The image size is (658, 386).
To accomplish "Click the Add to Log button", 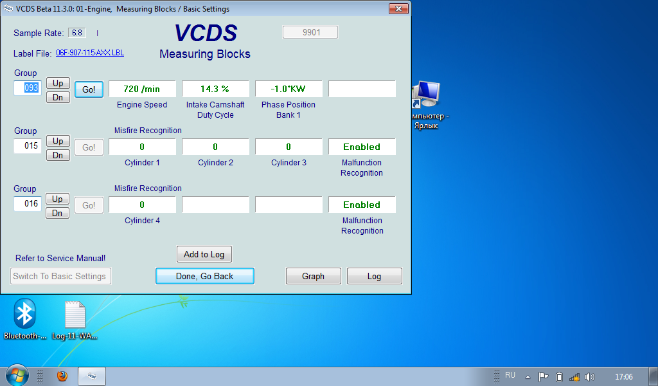I will click(x=204, y=254).
